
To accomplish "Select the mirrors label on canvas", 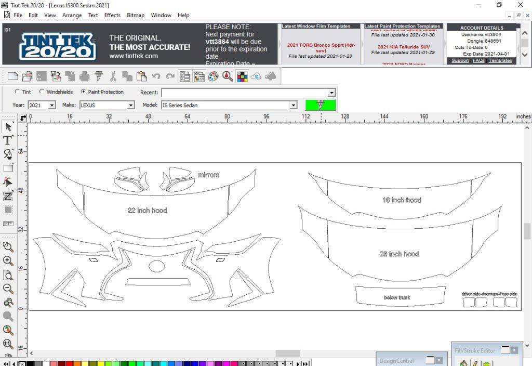I will 209,175.
